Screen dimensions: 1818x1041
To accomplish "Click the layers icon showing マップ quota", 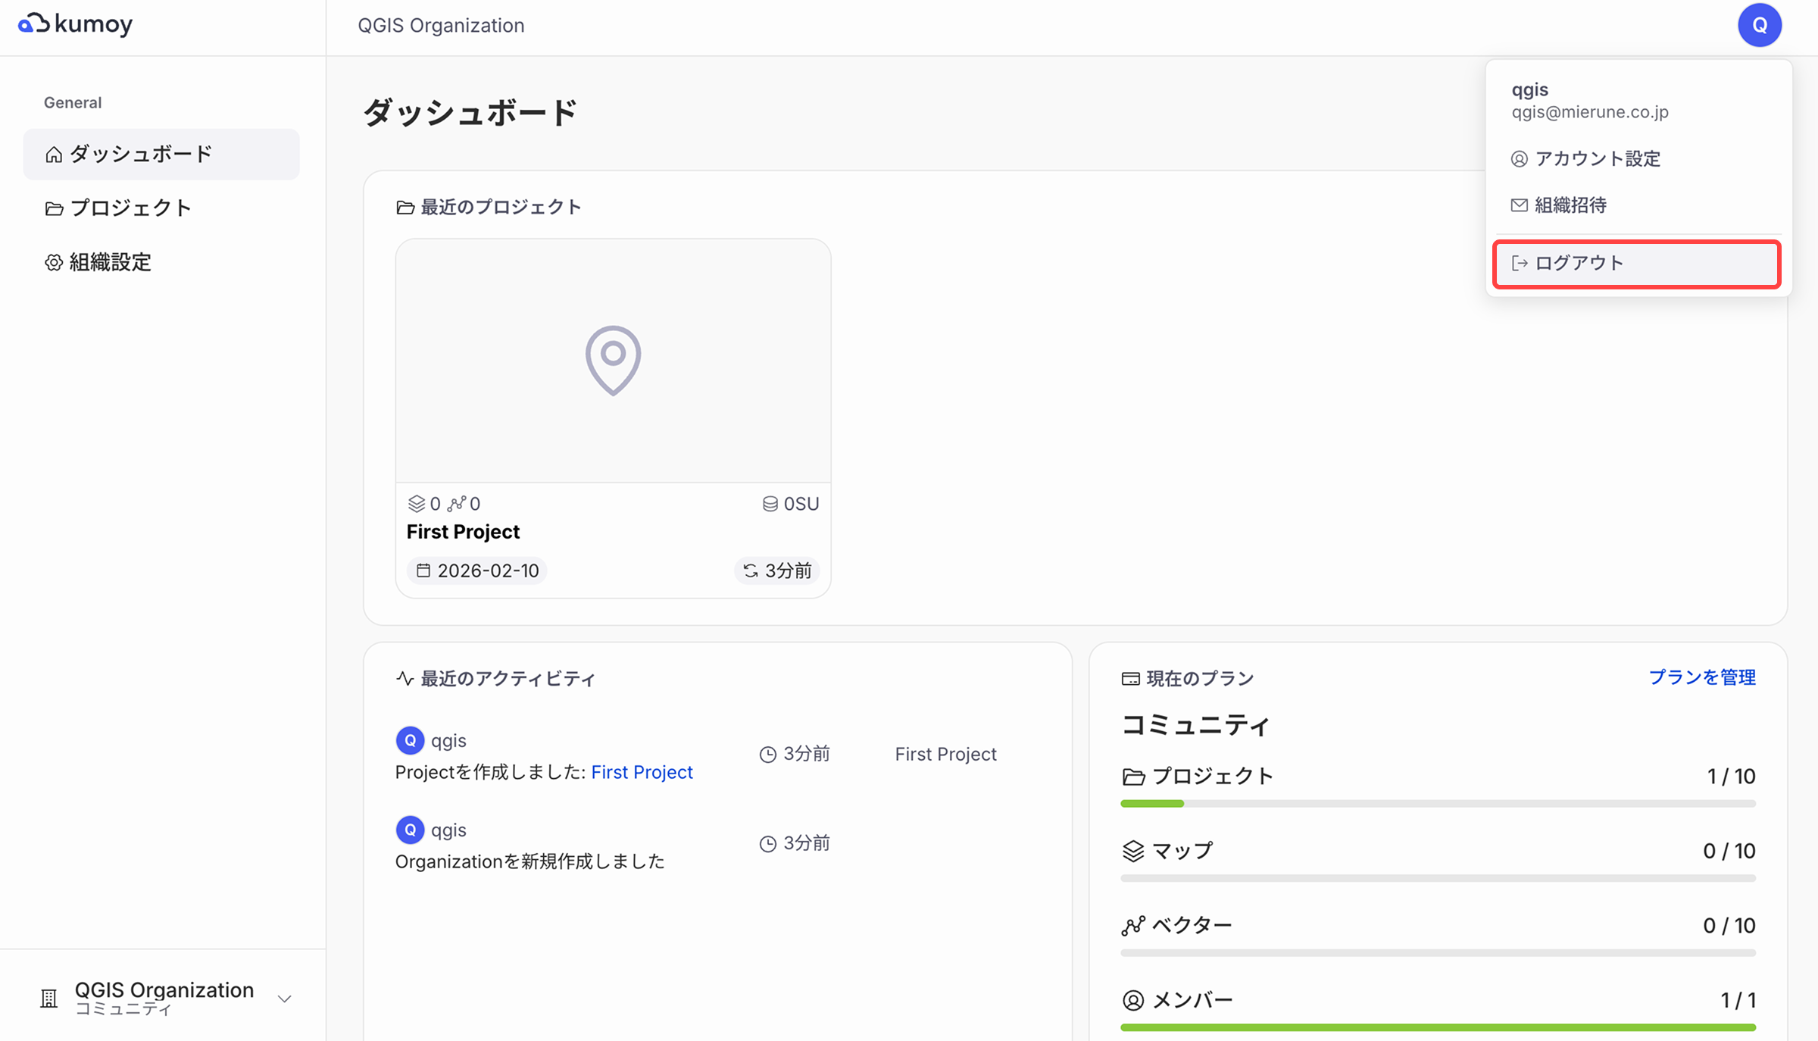I will 1132,850.
